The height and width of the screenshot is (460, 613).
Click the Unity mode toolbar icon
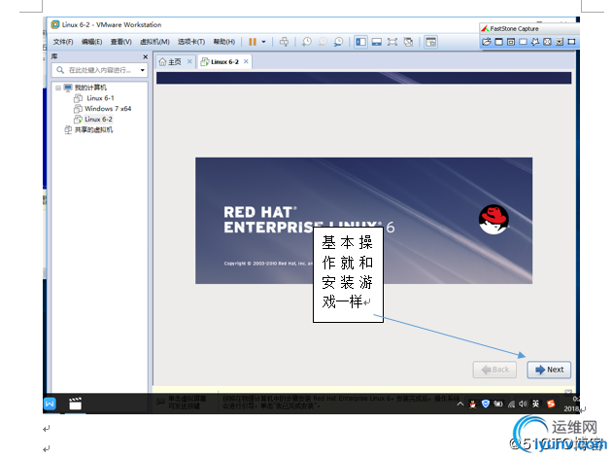click(x=408, y=42)
